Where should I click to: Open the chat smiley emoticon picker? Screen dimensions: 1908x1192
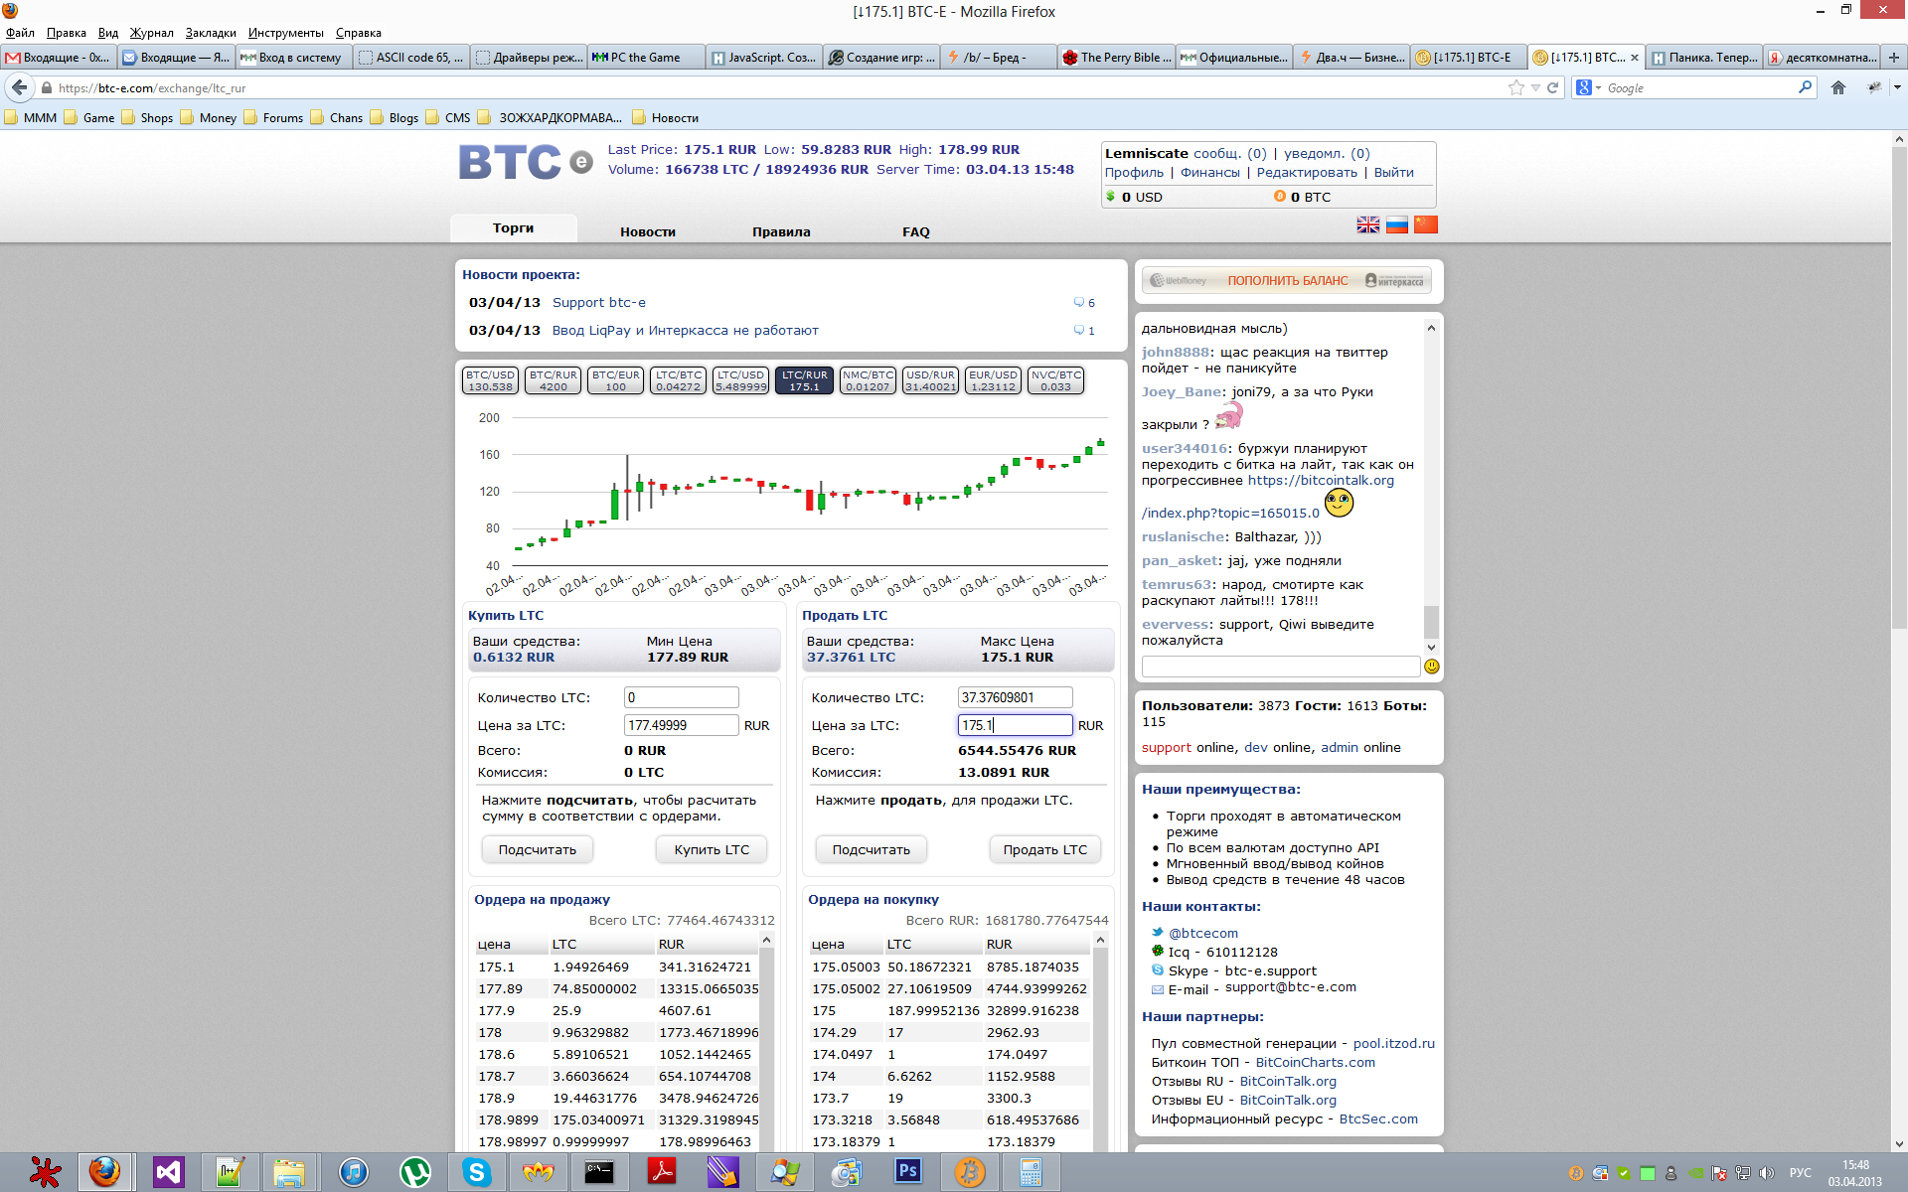click(1431, 667)
